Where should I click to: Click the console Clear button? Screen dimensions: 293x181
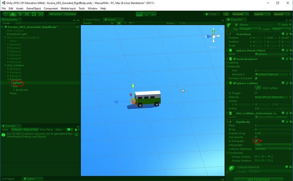click(5, 130)
